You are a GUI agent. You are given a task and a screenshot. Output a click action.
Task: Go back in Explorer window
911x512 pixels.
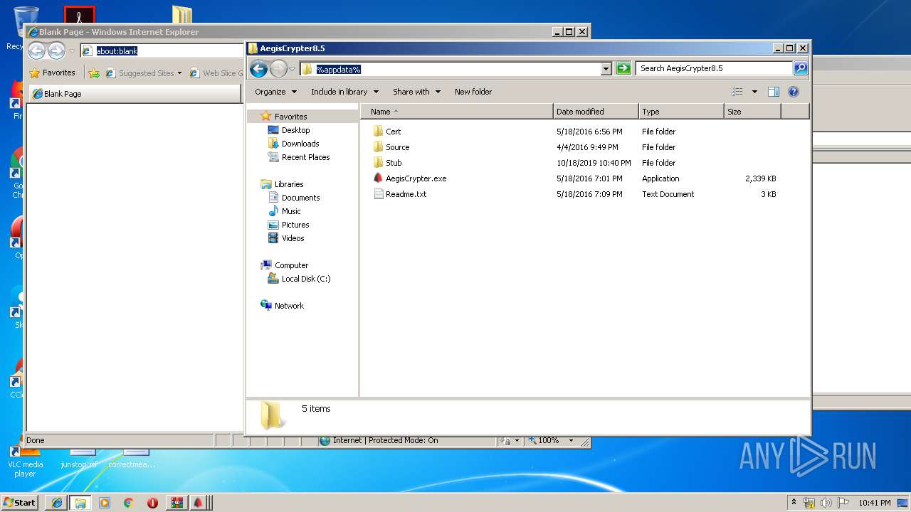coord(259,68)
